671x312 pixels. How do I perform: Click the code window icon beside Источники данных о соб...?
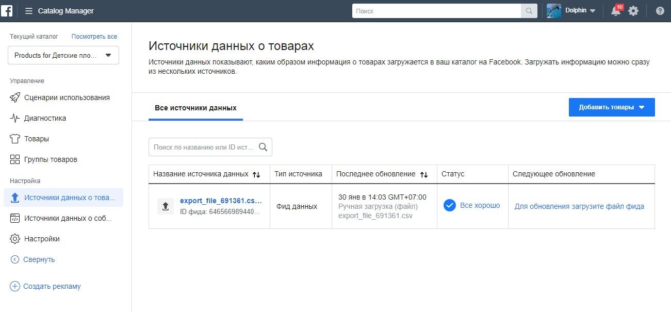coord(15,218)
